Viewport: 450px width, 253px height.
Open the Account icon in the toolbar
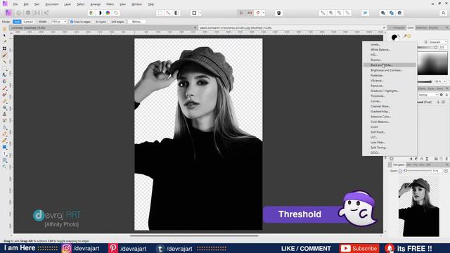443,13
